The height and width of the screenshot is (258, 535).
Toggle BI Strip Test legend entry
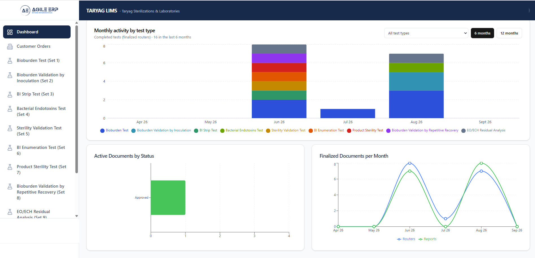[206, 130]
